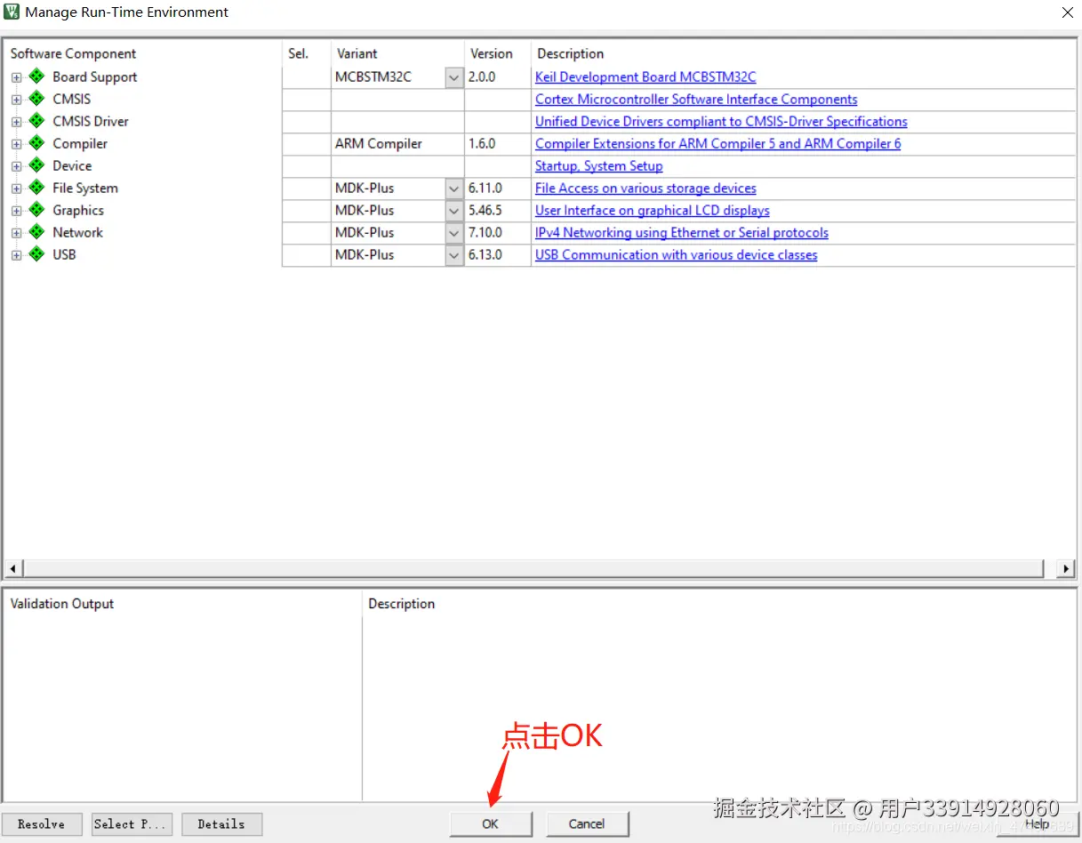Open File System MDK-Plus variant dropdown
The height and width of the screenshot is (843, 1082).
click(x=454, y=189)
